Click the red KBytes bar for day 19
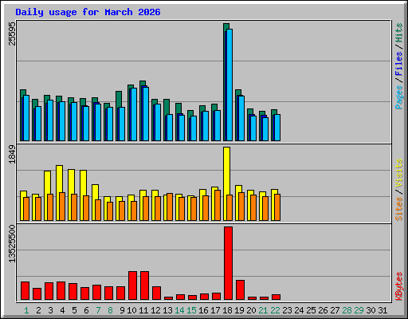Image resolution: width=408 pixels, height=319 pixels. click(x=240, y=290)
